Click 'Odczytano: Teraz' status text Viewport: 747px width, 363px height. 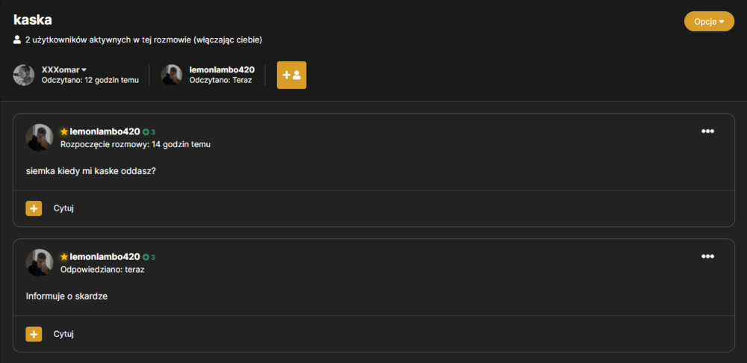[220, 80]
